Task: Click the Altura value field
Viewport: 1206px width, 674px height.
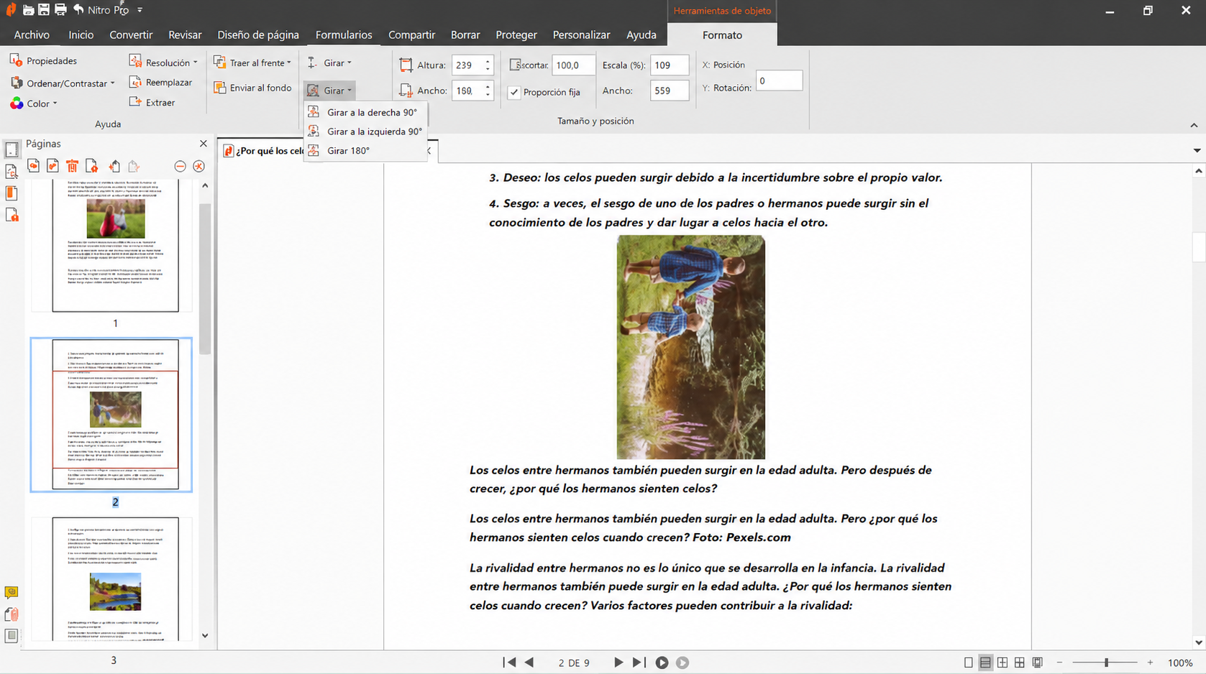Action: pos(467,65)
